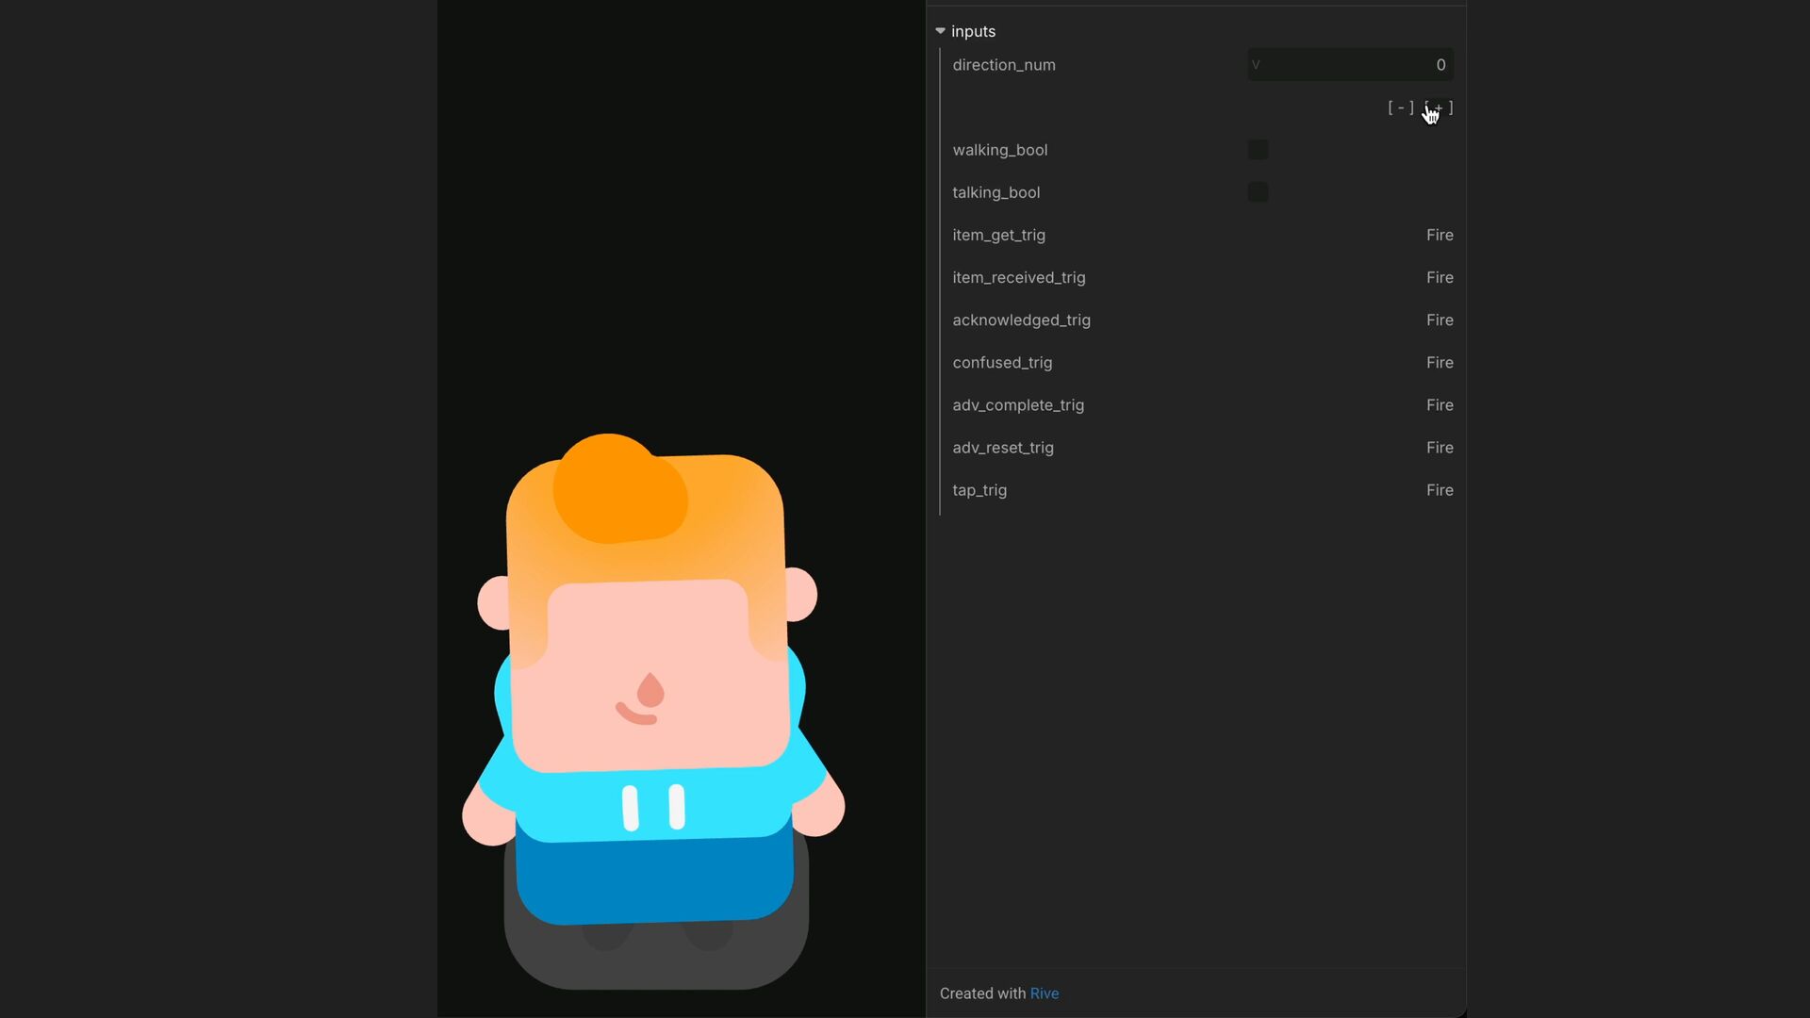Enable the walking_bool checkbox
The image size is (1810, 1018).
click(x=1258, y=150)
